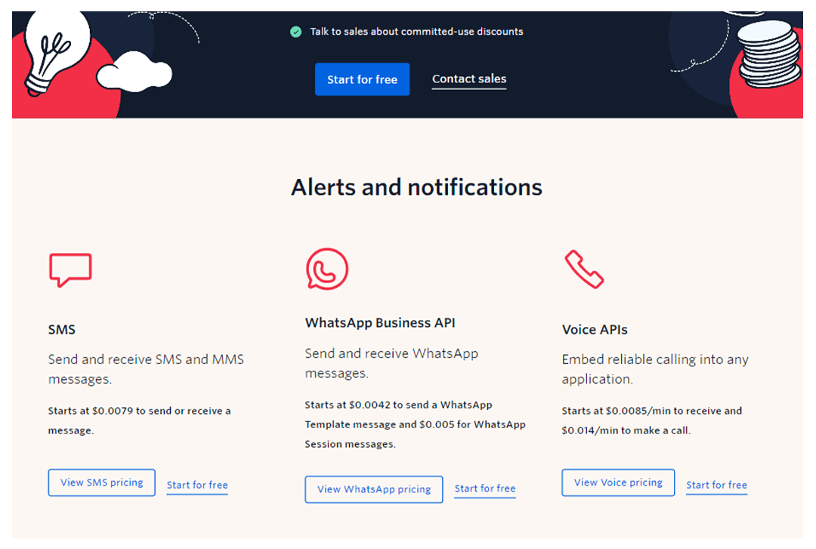Viewport: 816px width, 549px height.
Task: Open the Contact sales link
Action: 468,79
